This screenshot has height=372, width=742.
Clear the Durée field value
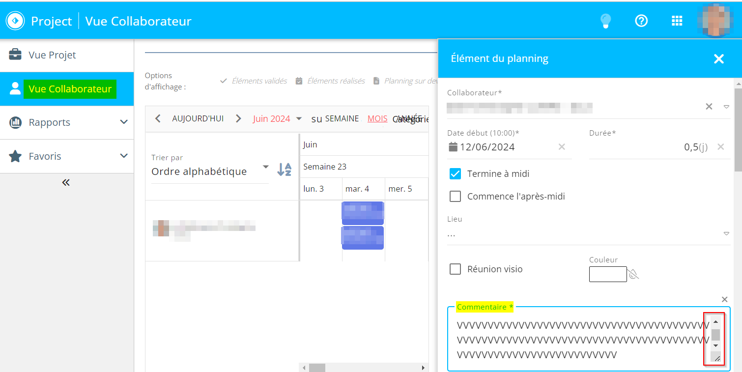[720, 147]
